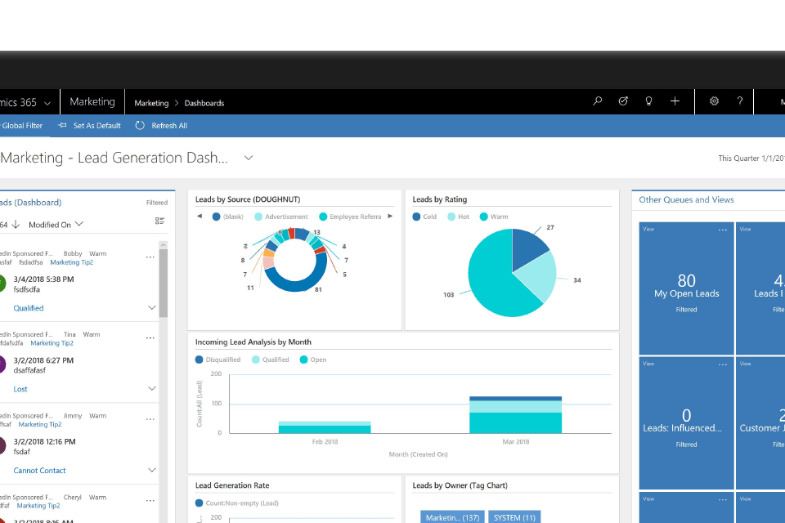Click Dashboards in the breadcrumb
This screenshot has width=785, height=523.
(x=204, y=103)
